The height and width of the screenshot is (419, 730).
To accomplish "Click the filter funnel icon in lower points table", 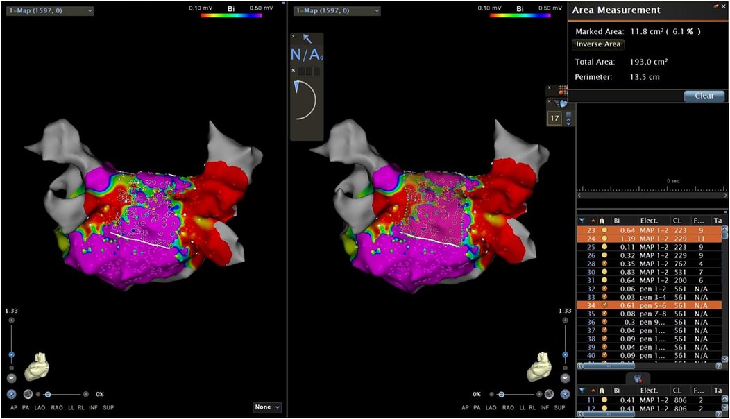I will (582, 391).
